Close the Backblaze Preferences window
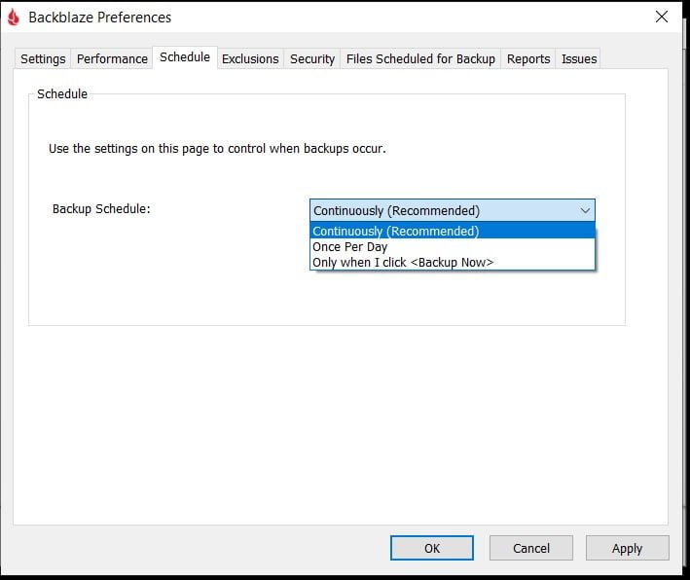690x580 pixels. pos(662,18)
